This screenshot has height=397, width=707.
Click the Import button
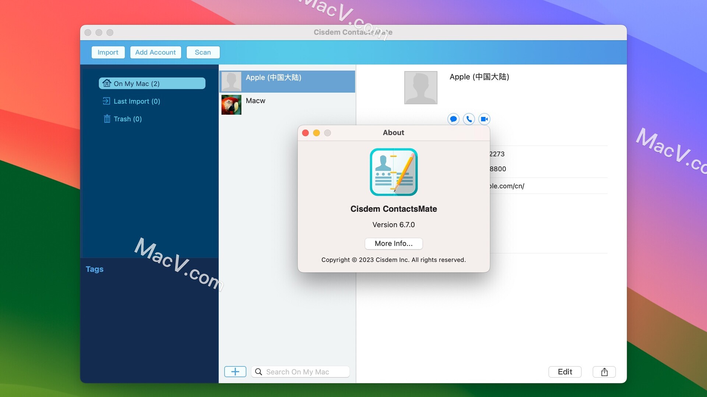tap(108, 52)
